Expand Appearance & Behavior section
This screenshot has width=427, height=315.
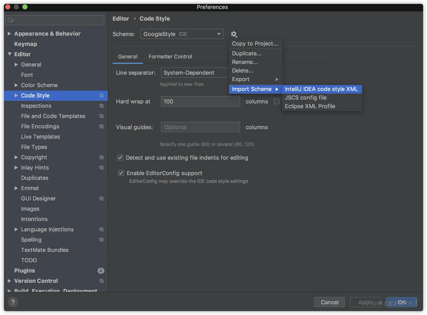[x=9, y=34]
